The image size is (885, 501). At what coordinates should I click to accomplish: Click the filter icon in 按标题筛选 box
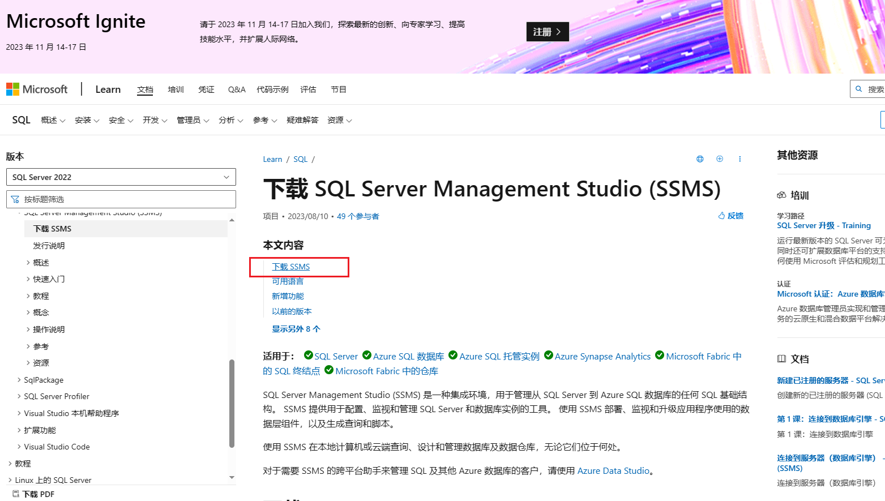tap(15, 199)
